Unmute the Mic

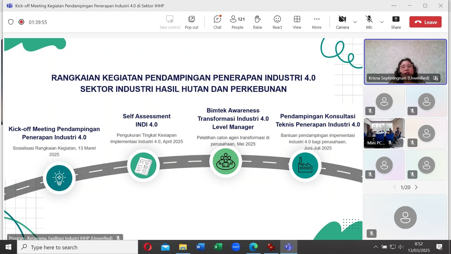[369, 22]
